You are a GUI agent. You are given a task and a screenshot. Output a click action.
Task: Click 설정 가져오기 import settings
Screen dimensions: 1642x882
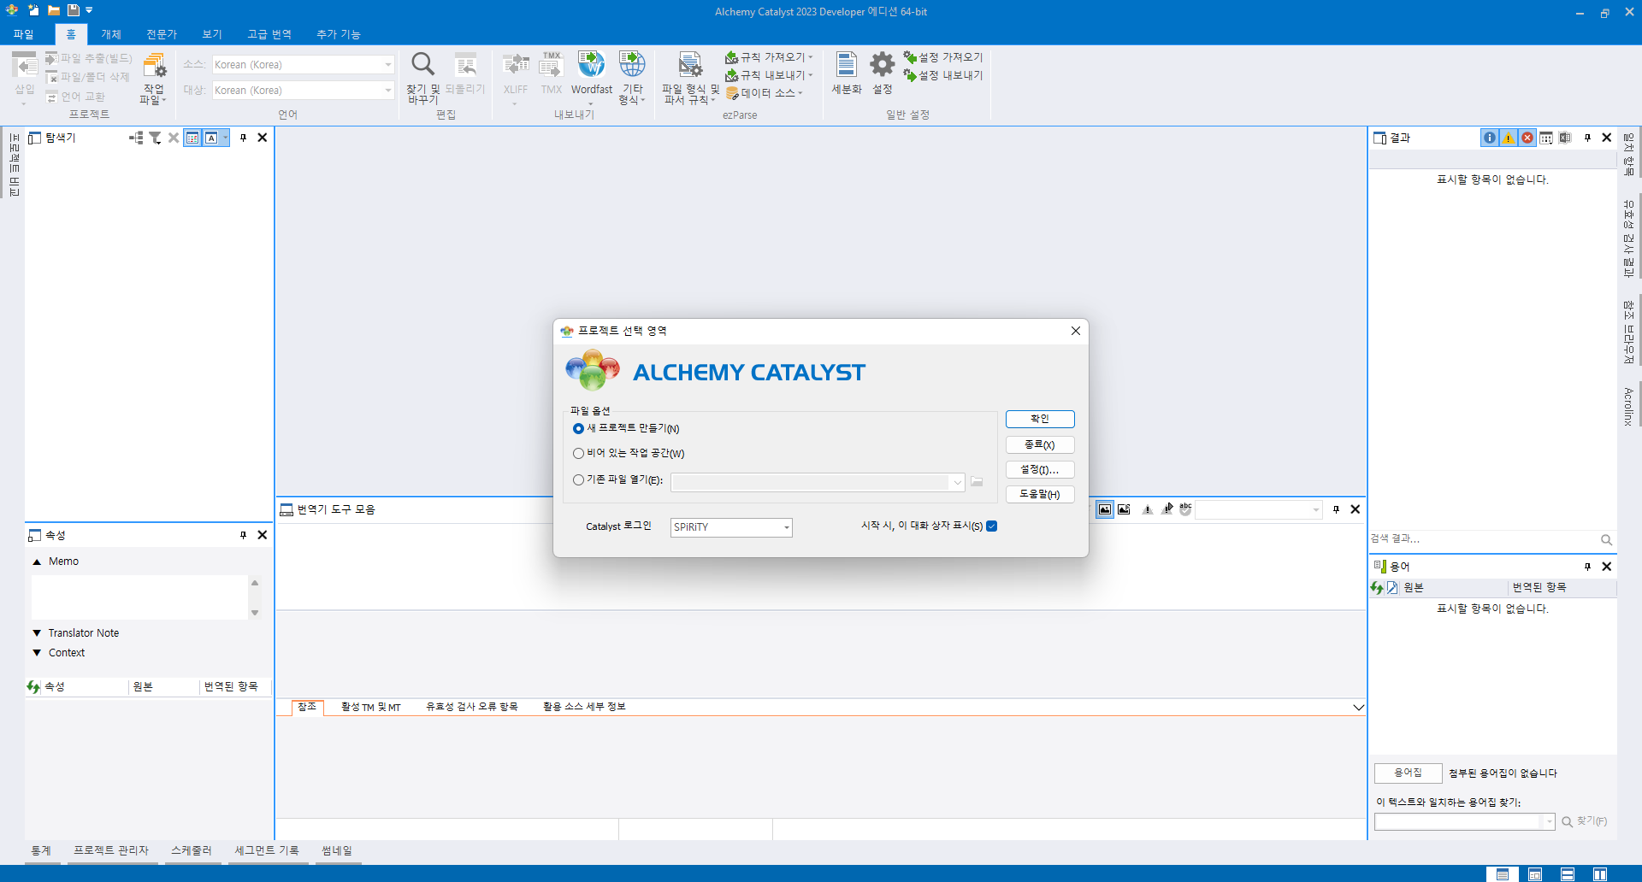pos(943,57)
